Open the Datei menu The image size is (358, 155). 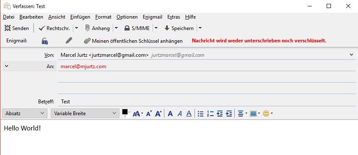pos(8,17)
